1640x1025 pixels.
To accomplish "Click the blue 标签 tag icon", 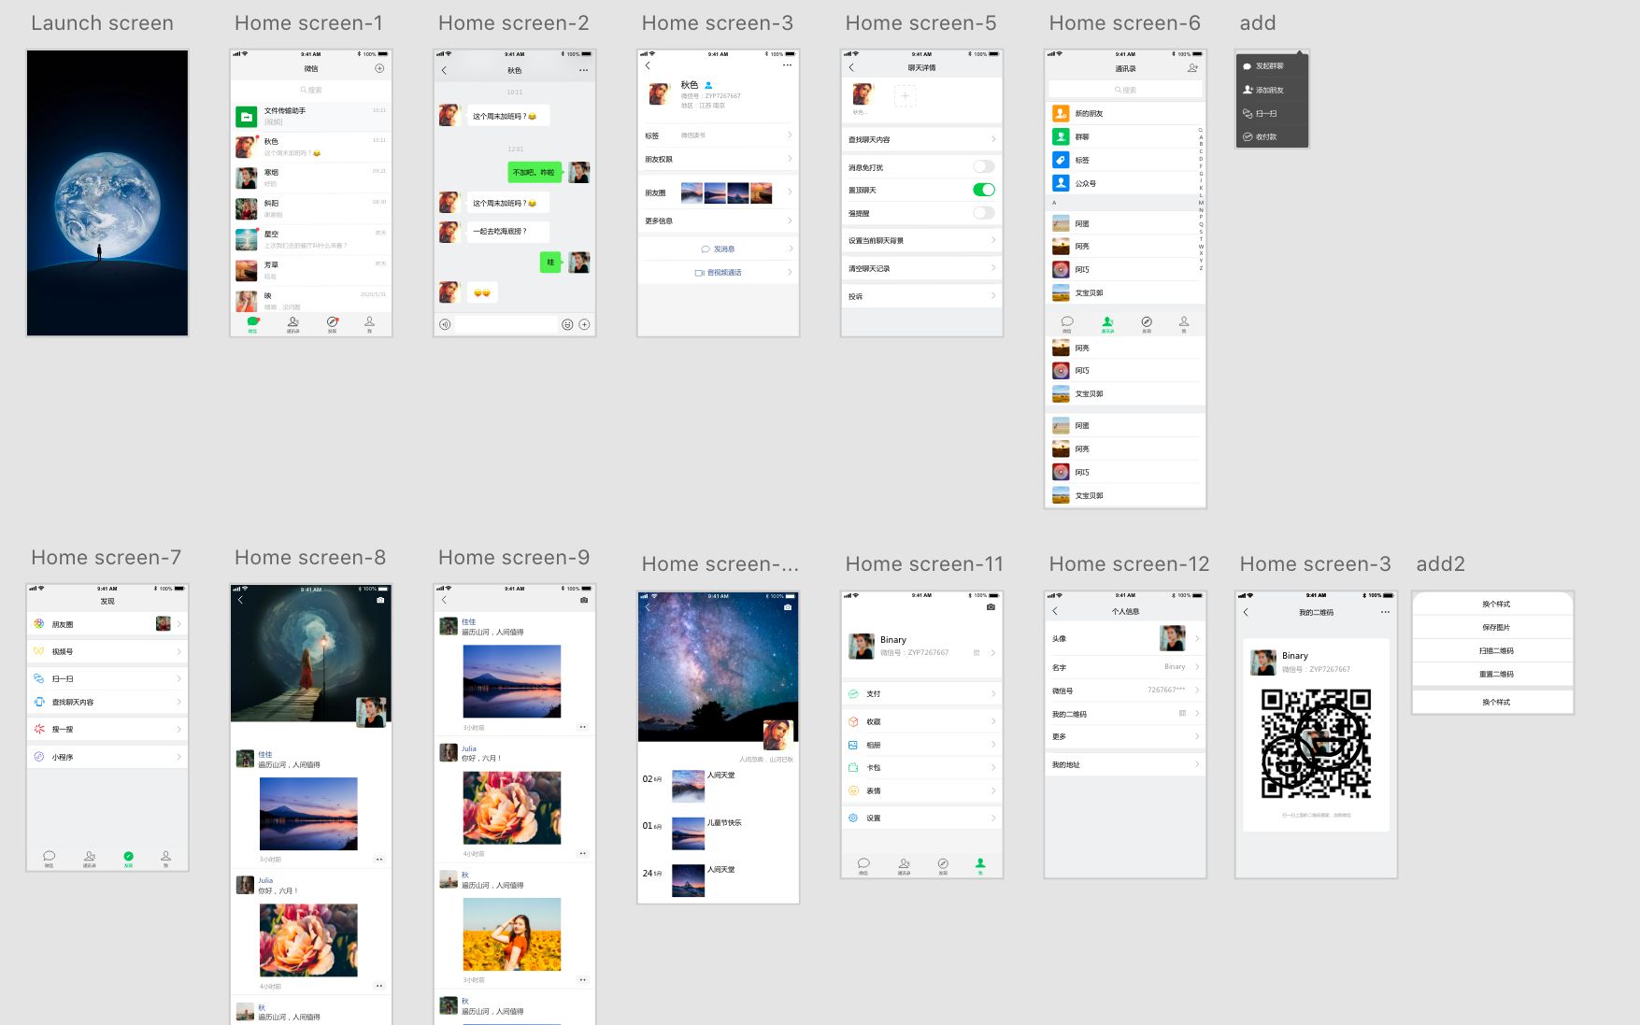I will click(x=1061, y=160).
